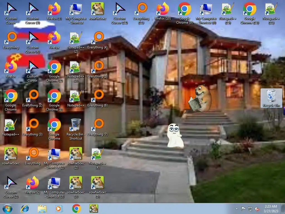Open the Notepad++ (4) shortcut
The width and height of the screenshot is (285, 214).
pyautogui.click(x=98, y=158)
